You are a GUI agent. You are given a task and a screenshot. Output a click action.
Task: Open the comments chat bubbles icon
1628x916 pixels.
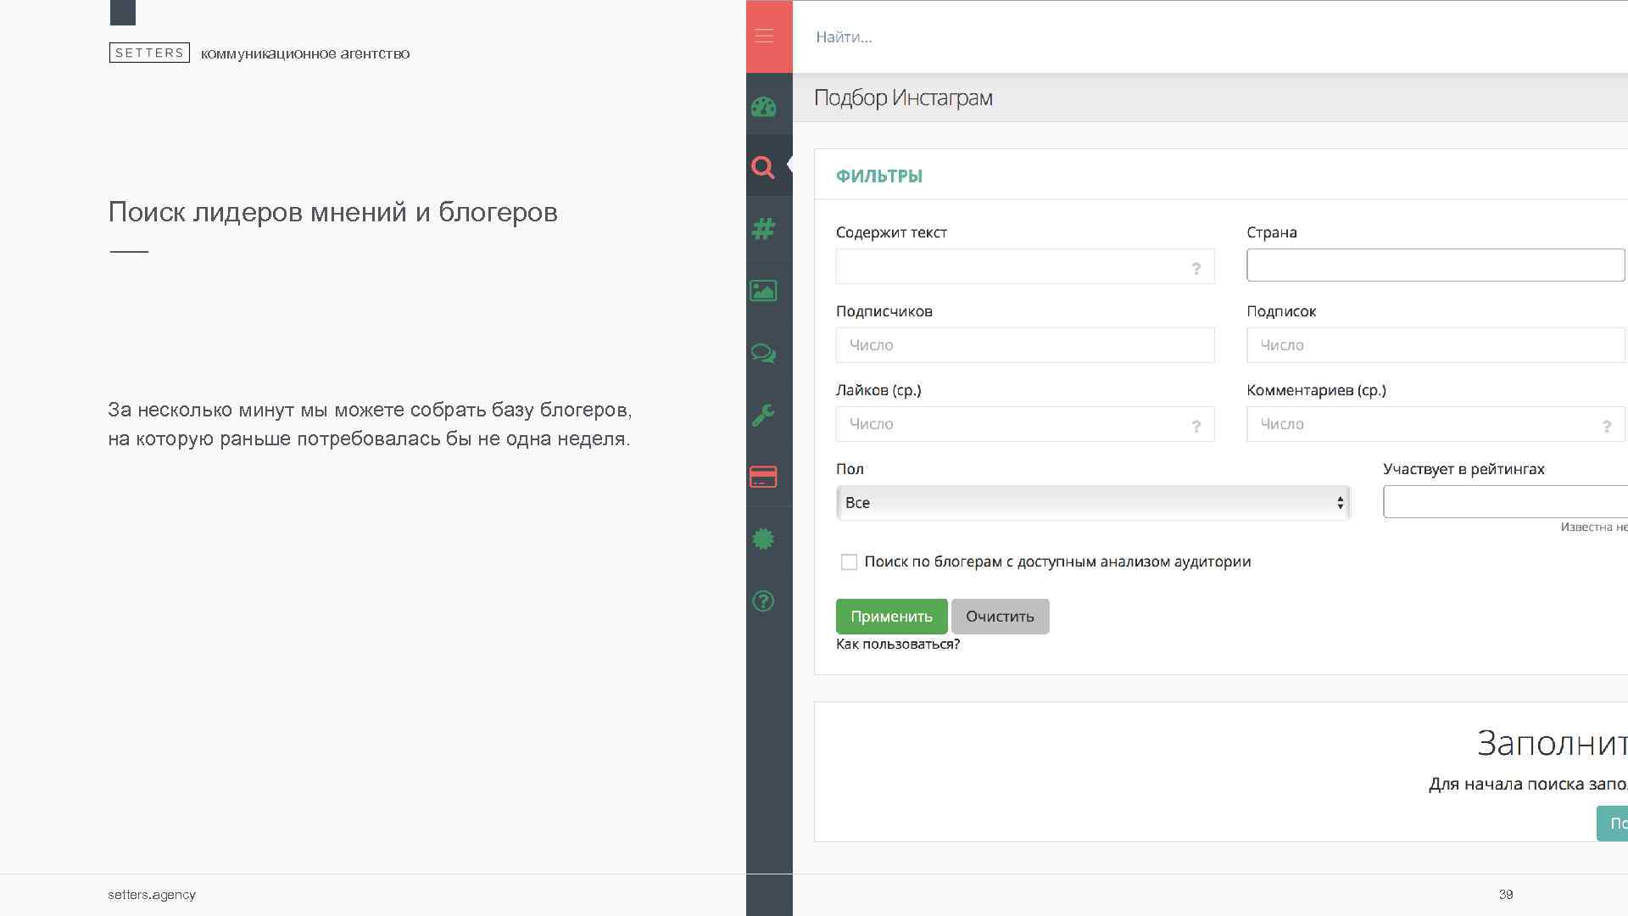click(x=763, y=354)
